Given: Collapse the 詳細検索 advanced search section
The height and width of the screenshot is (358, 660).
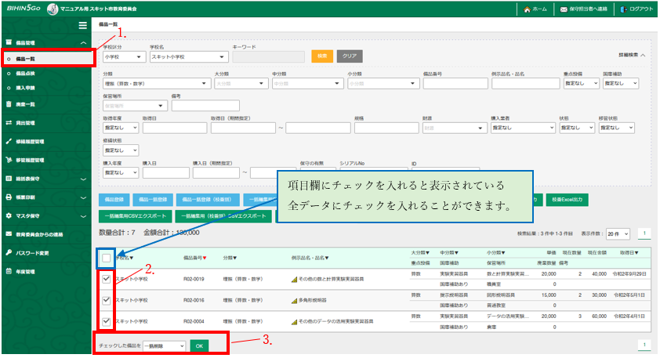Looking at the screenshot, I should pyautogui.click(x=632, y=56).
